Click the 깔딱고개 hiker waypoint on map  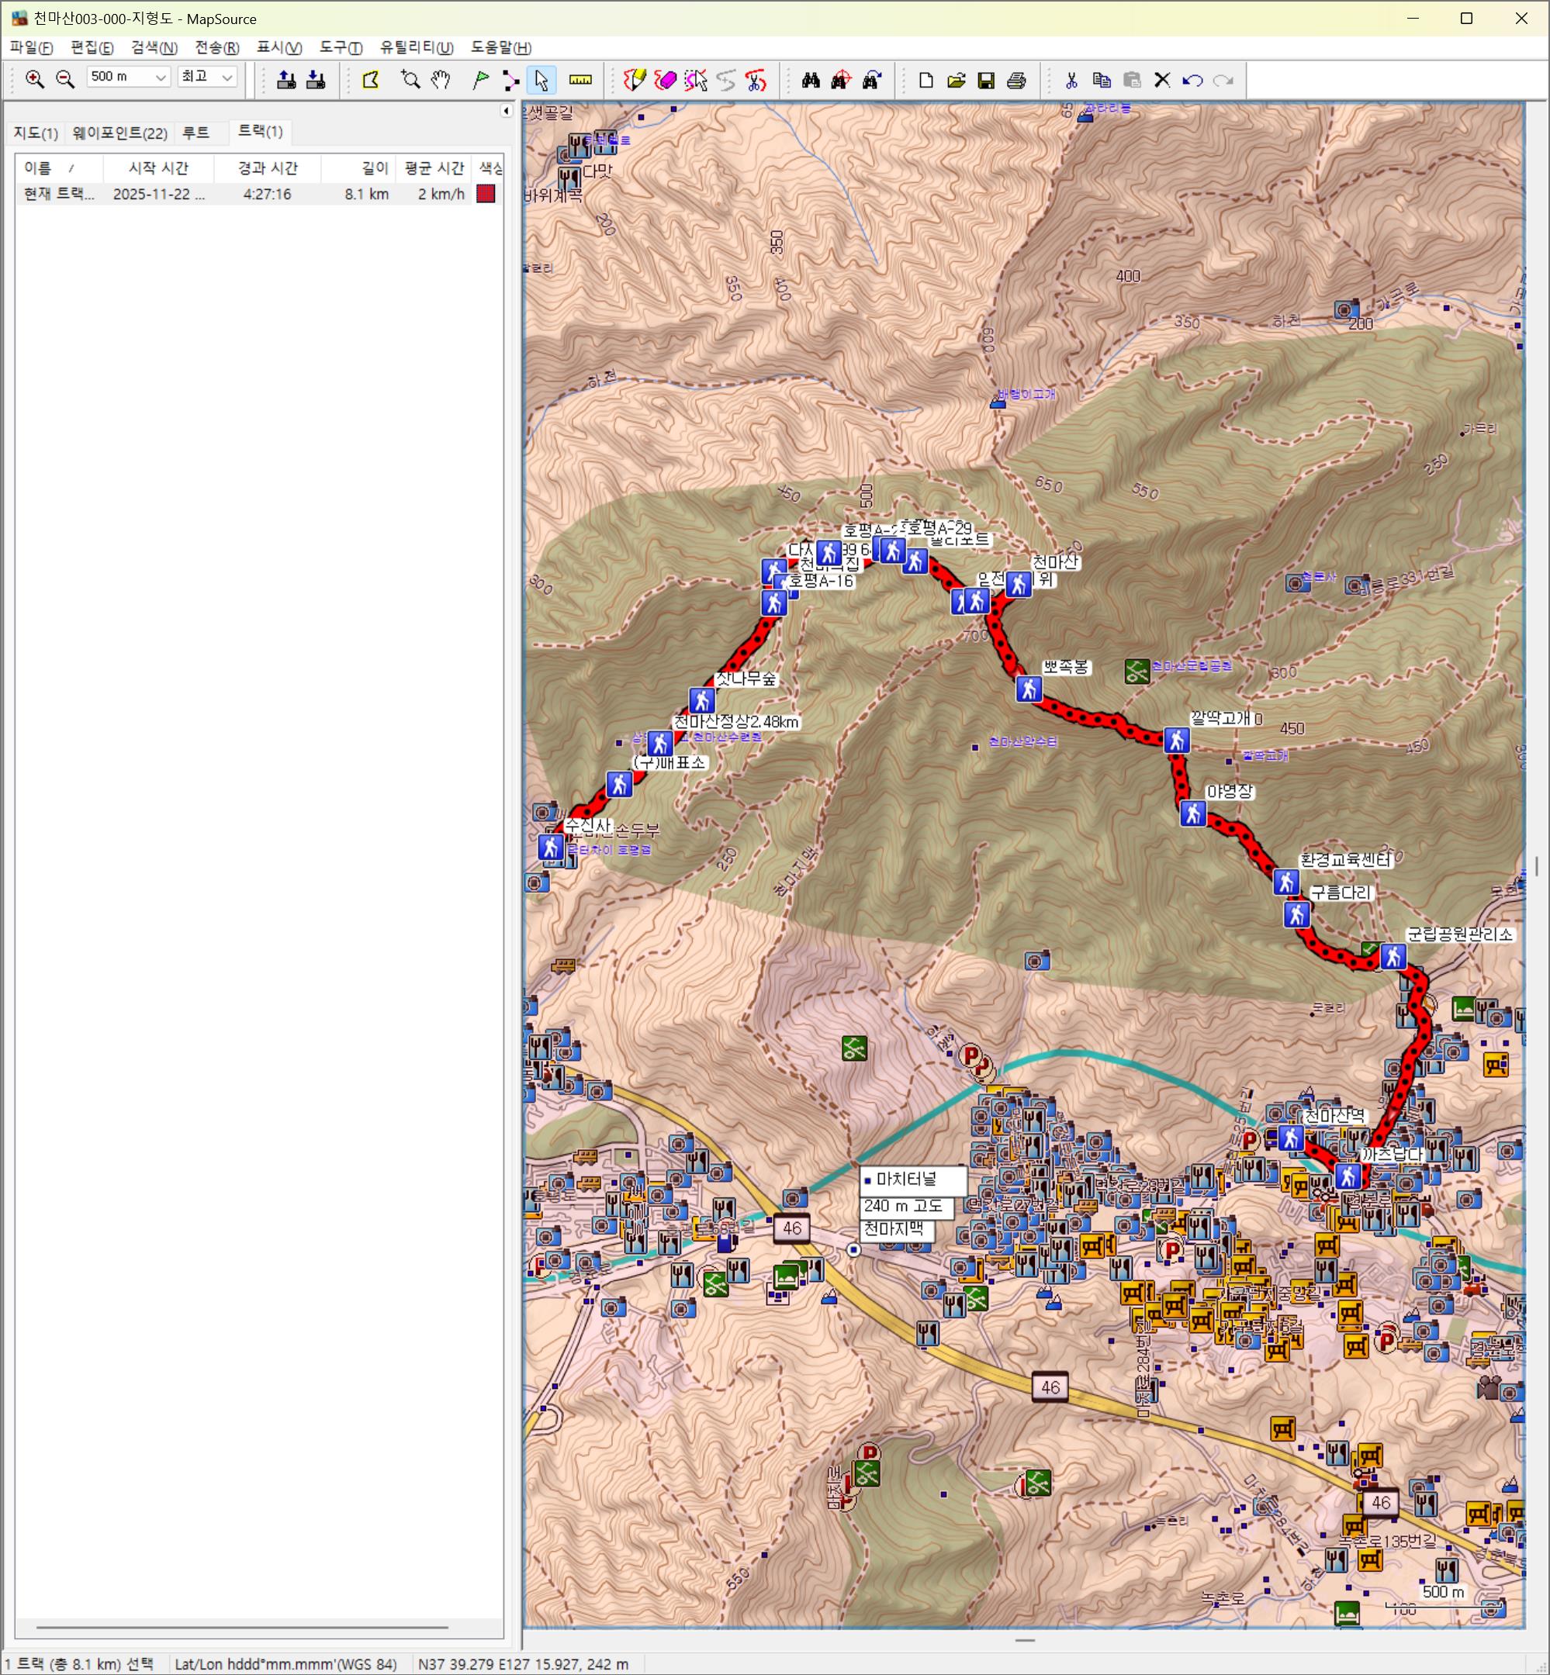[x=1176, y=740]
